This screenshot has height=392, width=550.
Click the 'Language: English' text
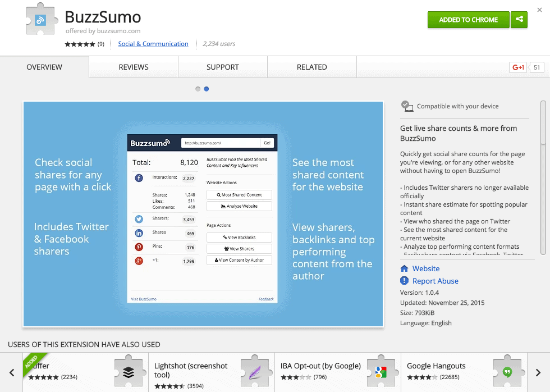point(425,323)
